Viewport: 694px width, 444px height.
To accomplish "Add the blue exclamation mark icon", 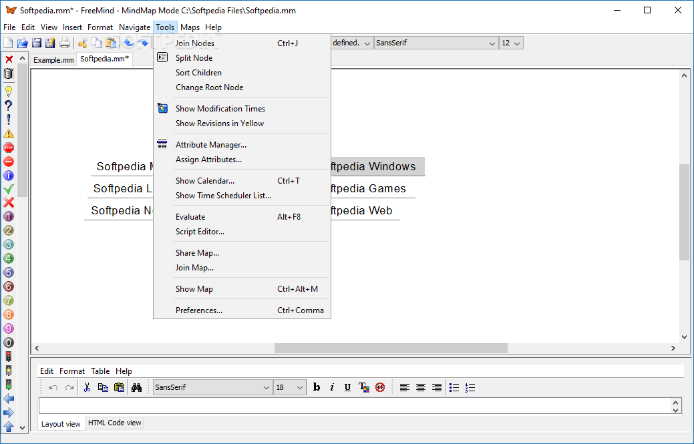I will (9, 120).
